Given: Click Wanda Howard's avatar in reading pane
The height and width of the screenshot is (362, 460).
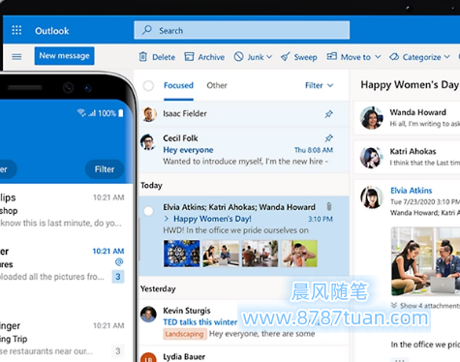Looking at the screenshot, I should [x=371, y=118].
